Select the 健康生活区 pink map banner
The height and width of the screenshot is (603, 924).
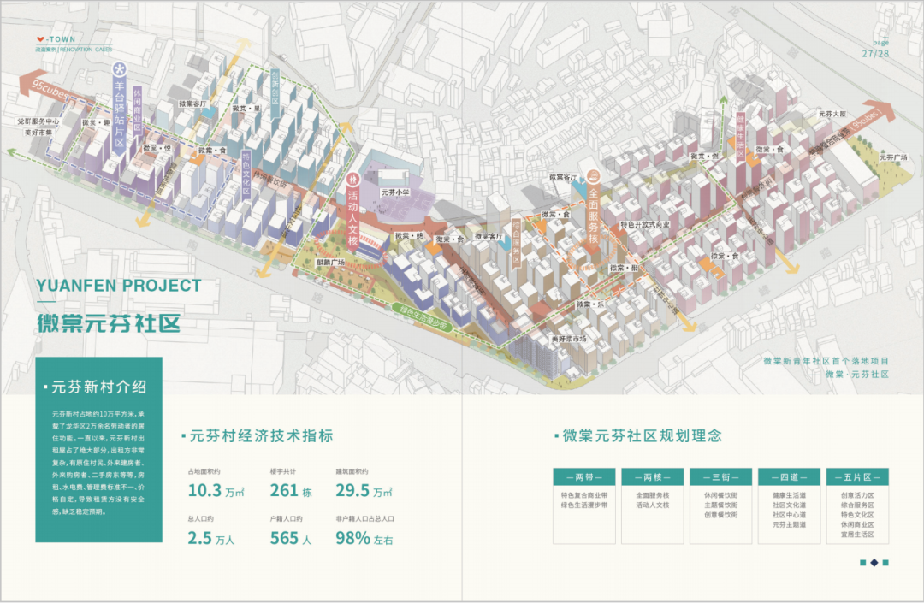pos(741,137)
